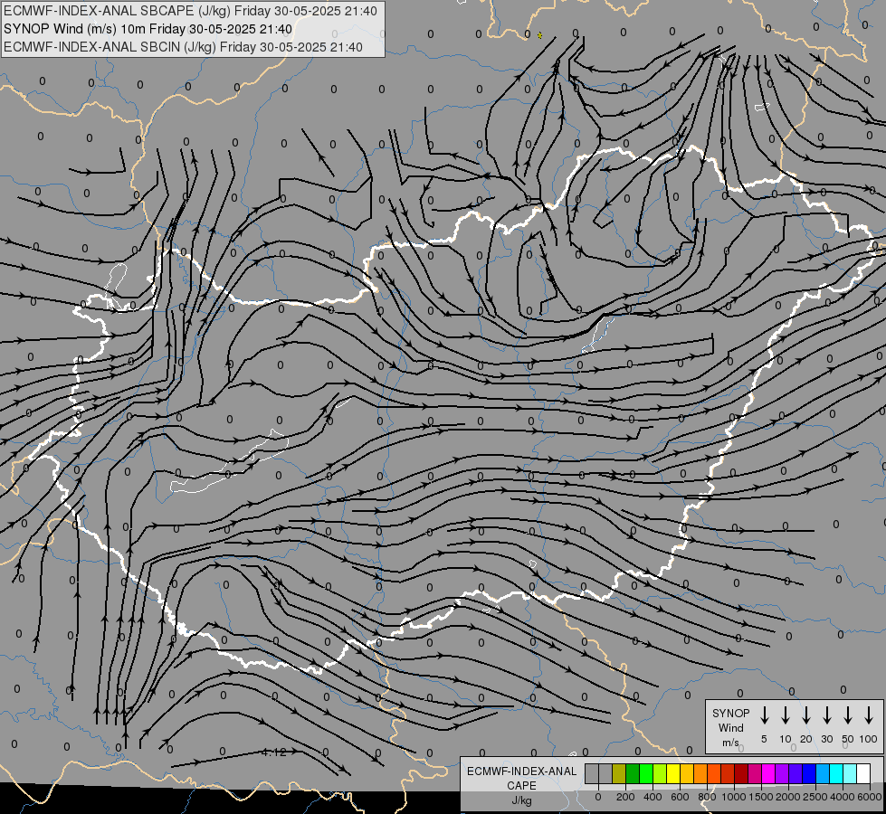Click the 1500 tick label on CAPE scale

[x=760, y=797]
